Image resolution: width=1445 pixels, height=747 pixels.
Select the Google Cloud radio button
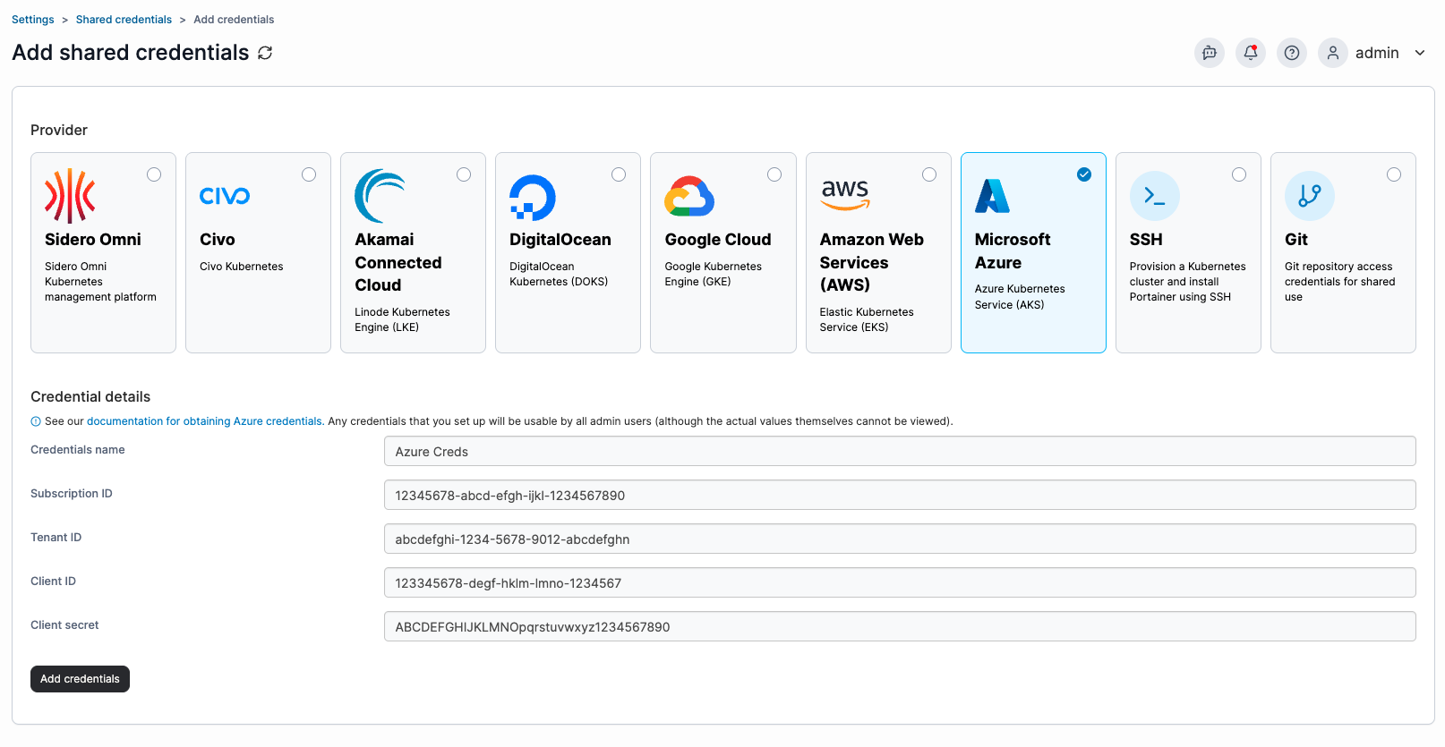click(774, 174)
